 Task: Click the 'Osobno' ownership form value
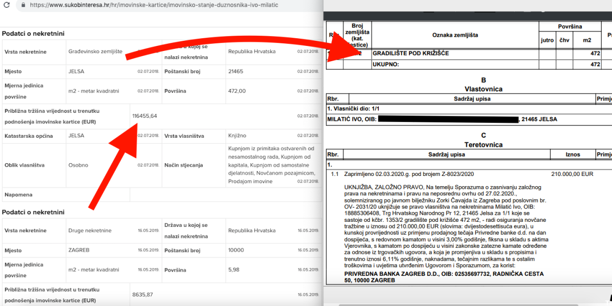(78, 165)
